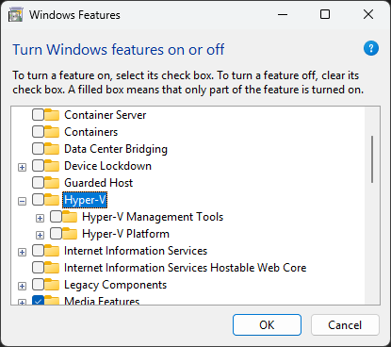Image resolution: width=391 pixels, height=347 pixels.
Task: Select the Internet Information Services label
Action: (136, 251)
